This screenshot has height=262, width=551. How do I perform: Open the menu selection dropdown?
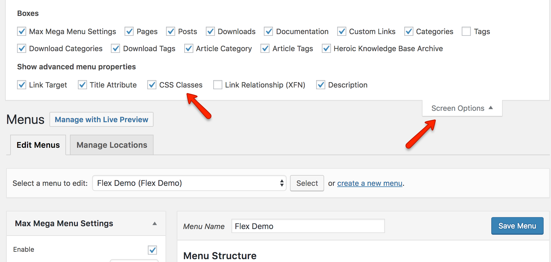[x=189, y=183]
